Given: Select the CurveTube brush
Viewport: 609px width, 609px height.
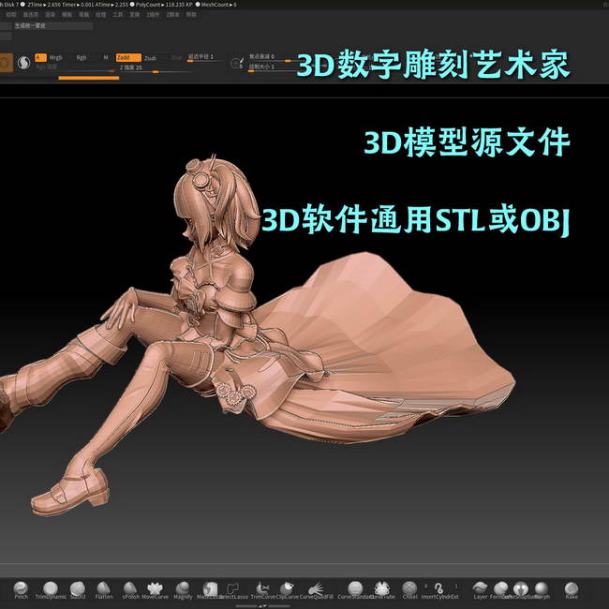Looking at the screenshot, I should tap(382, 589).
